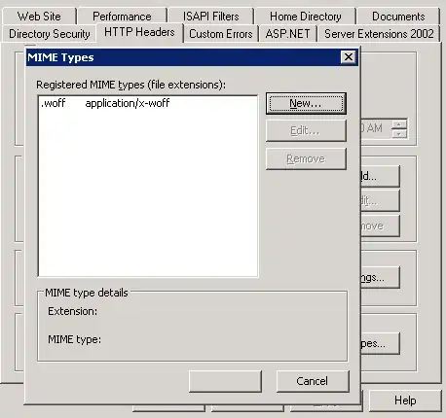Open the Web Site tab
Image resolution: width=446 pixels, height=418 pixels.
coord(39,17)
